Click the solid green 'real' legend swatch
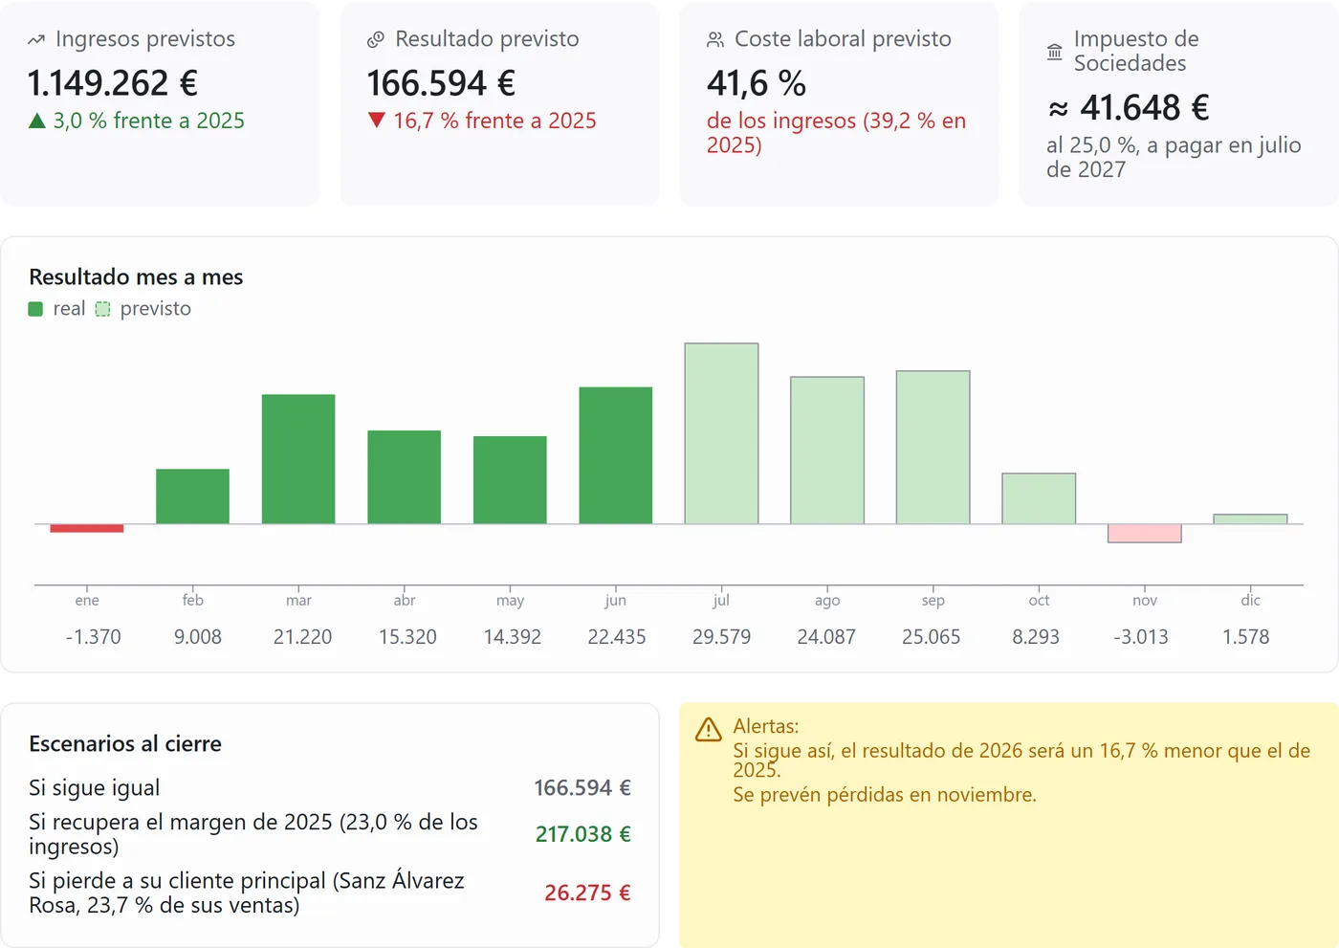 pyautogui.click(x=35, y=309)
